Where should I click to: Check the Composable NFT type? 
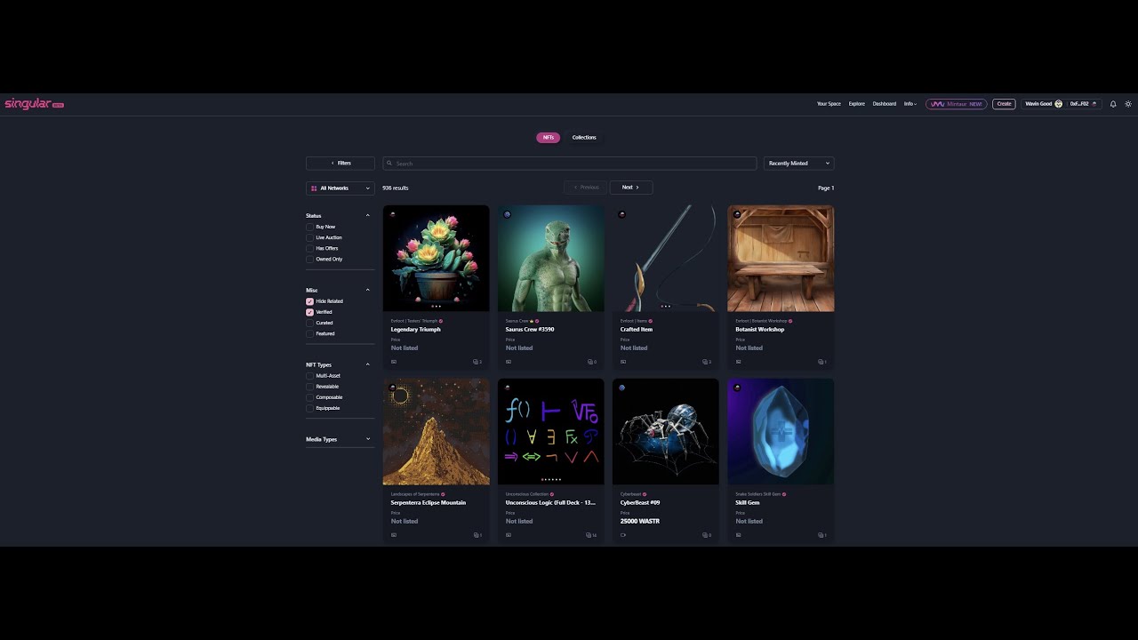(309, 397)
